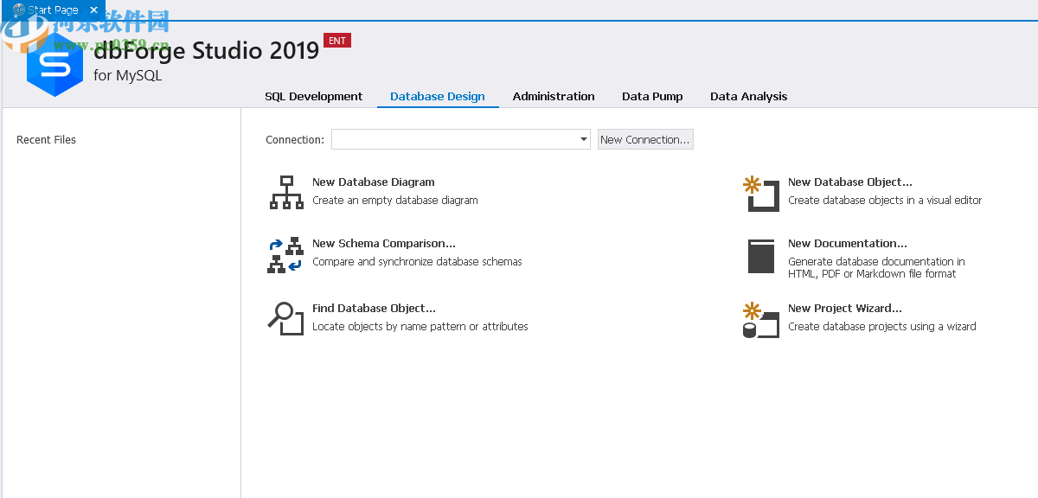
Task: Select the Data Pump tab
Action: (x=652, y=96)
